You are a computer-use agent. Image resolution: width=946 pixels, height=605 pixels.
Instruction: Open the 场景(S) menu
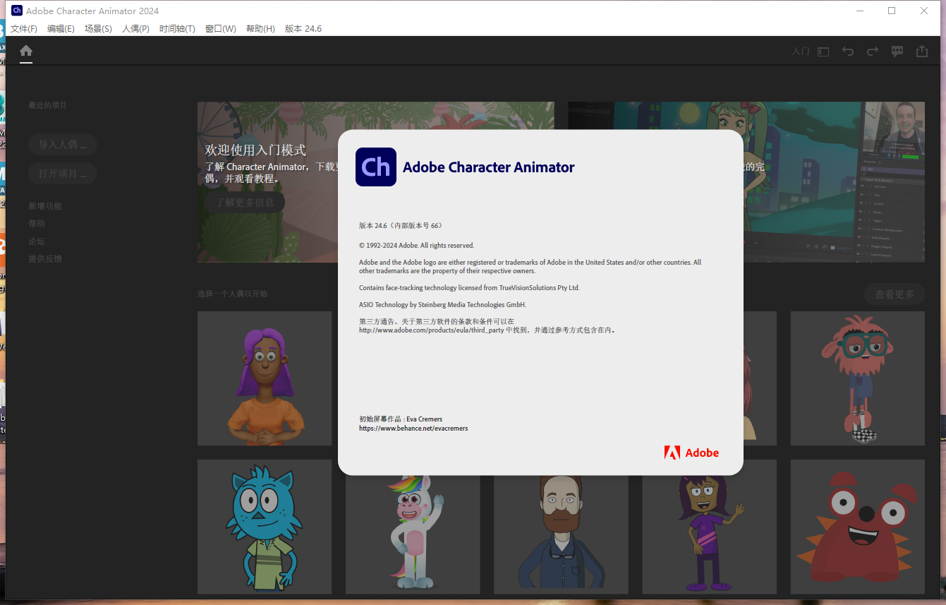(x=98, y=29)
